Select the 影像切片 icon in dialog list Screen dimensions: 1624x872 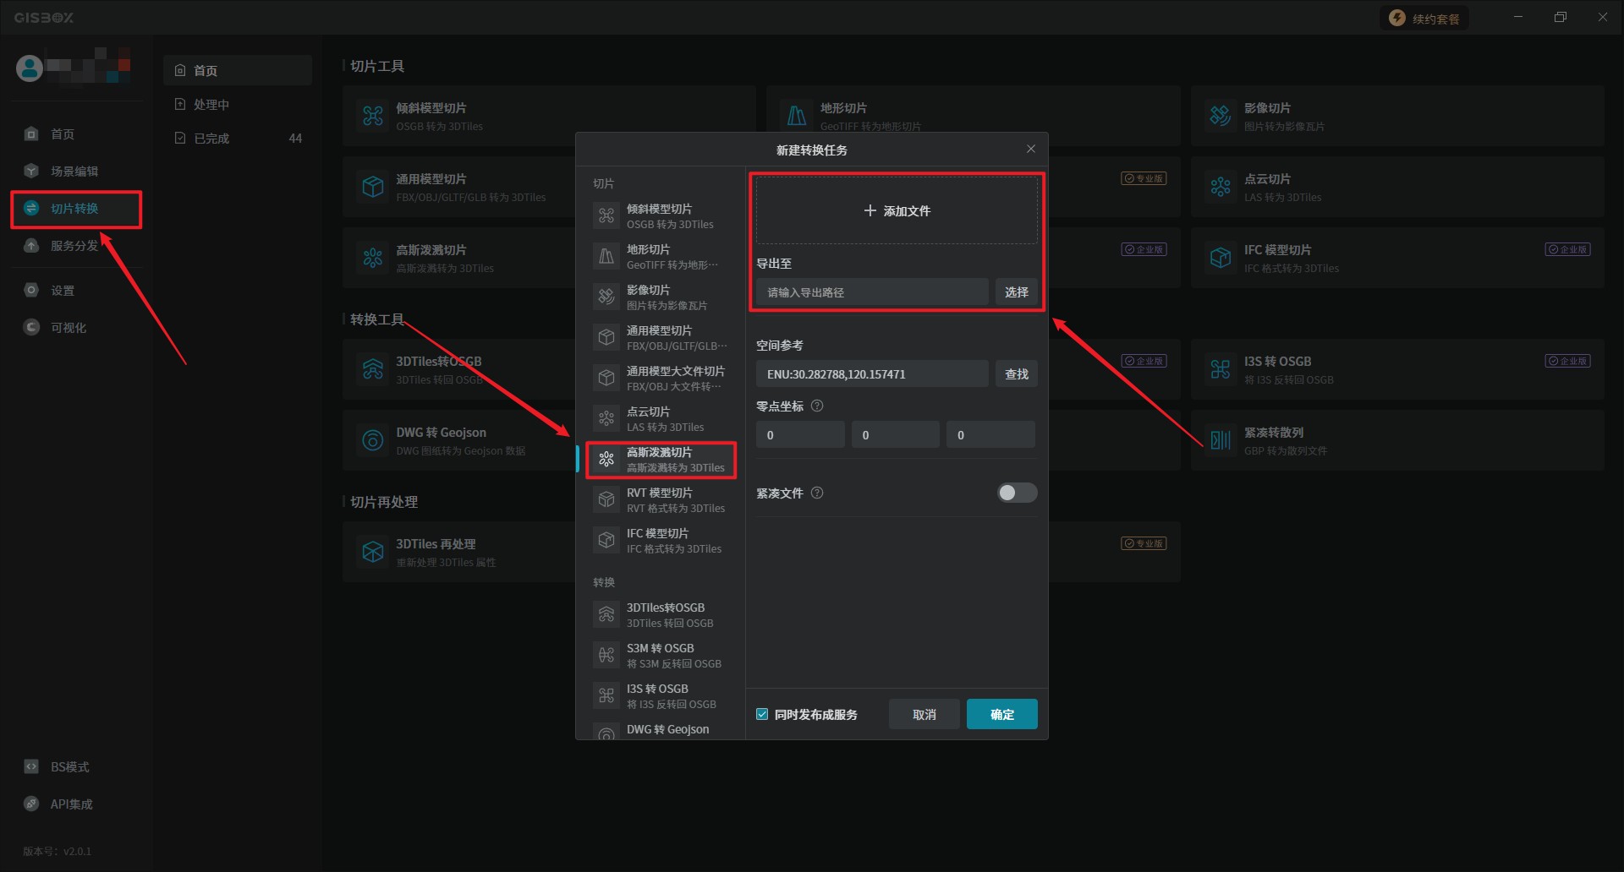[606, 297]
